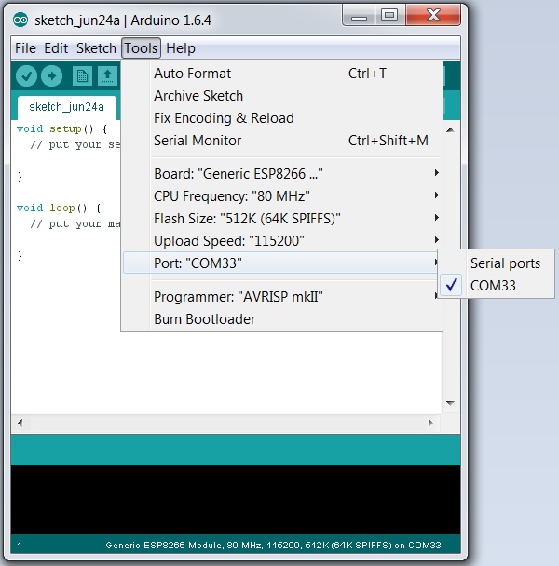Choose Burn Bootloader
This screenshot has height=566, width=559.
point(282,319)
